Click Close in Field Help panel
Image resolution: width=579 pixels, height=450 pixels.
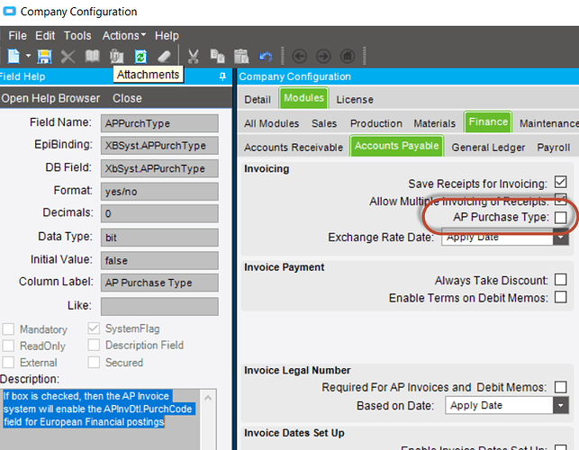coord(127,99)
